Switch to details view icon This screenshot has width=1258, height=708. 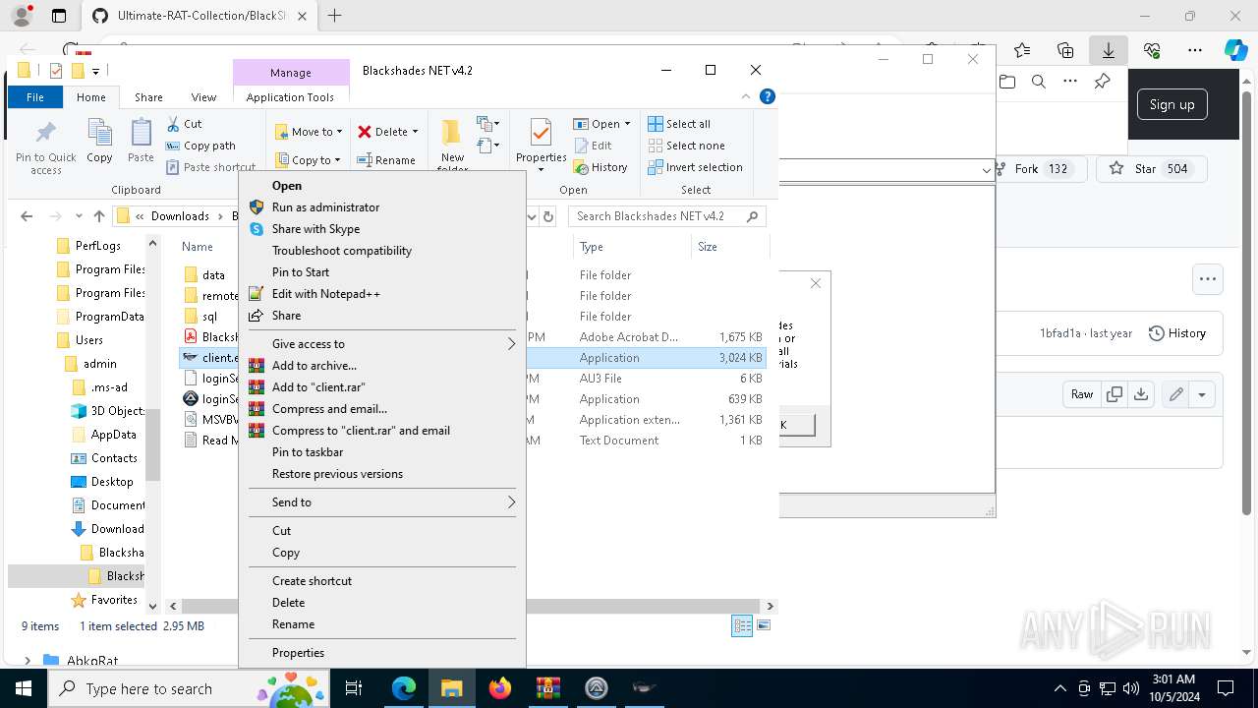pyautogui.click(x=742, y=626)
